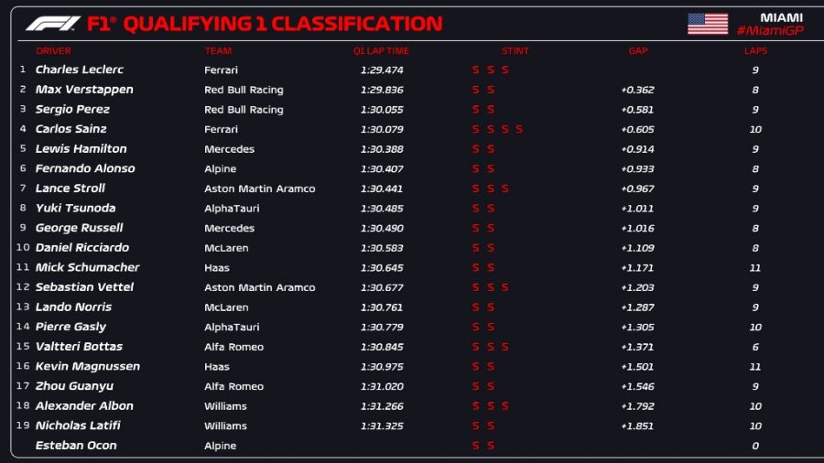Screen dimensions: 824x463
Task: Click the Qualifying 1 Classification title
Action: click(282, 24)
